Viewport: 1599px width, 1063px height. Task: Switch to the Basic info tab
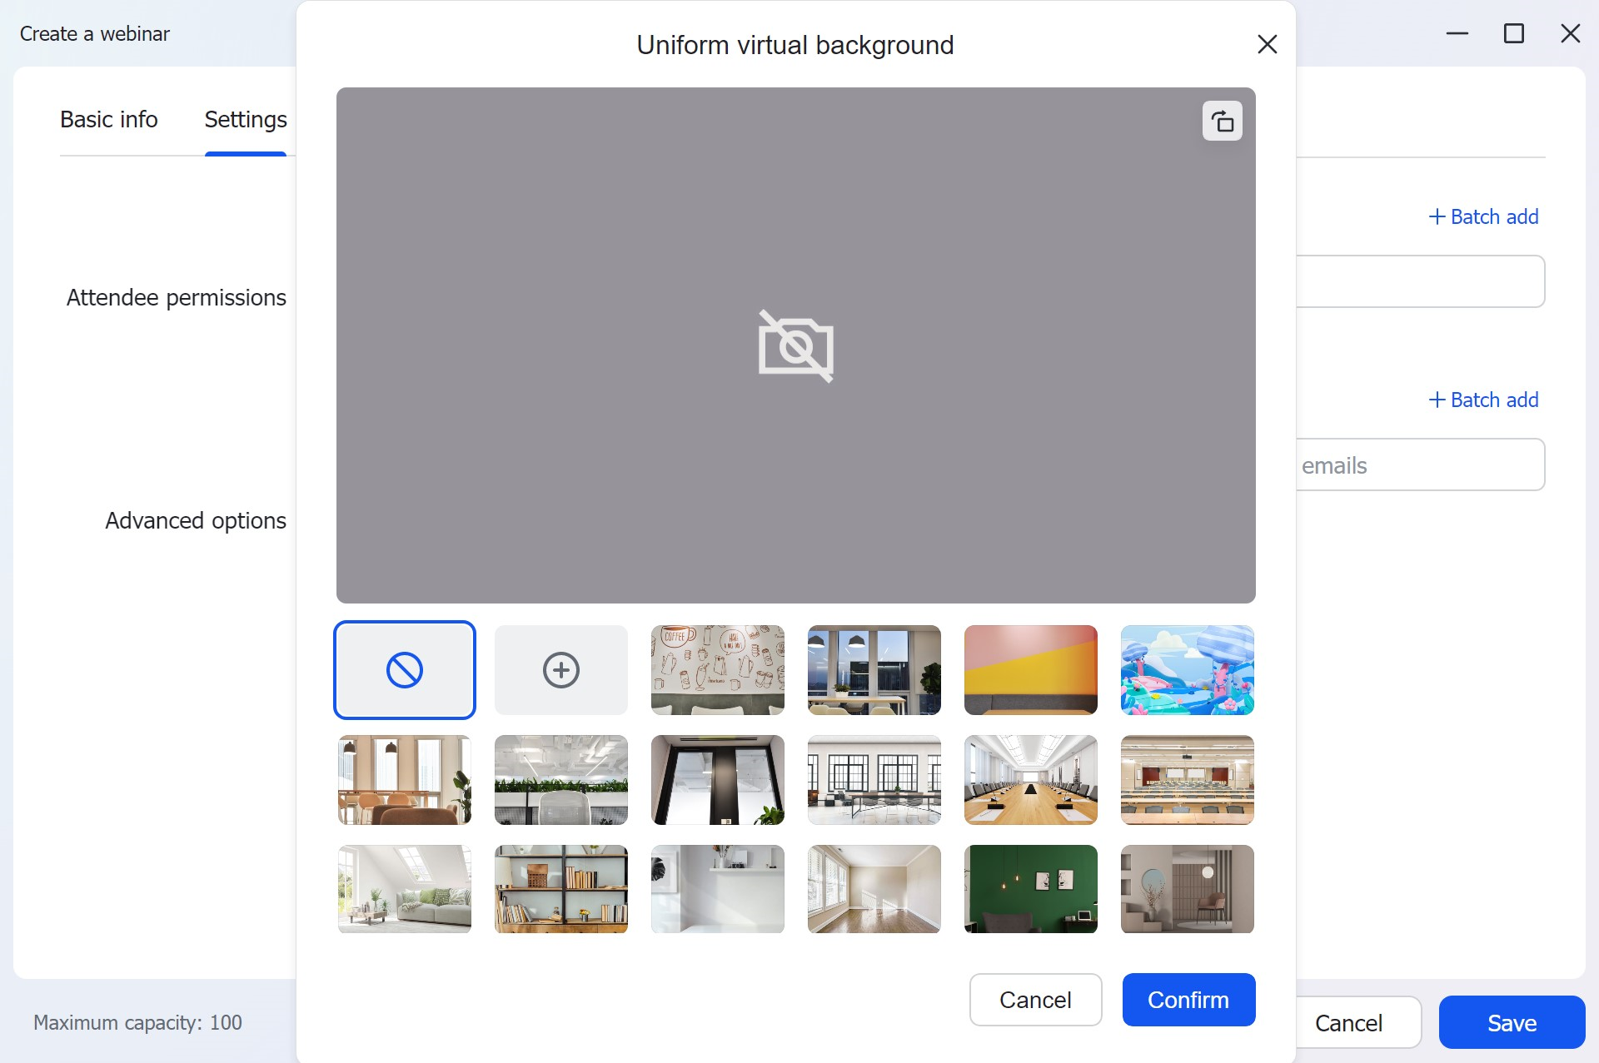108,119
